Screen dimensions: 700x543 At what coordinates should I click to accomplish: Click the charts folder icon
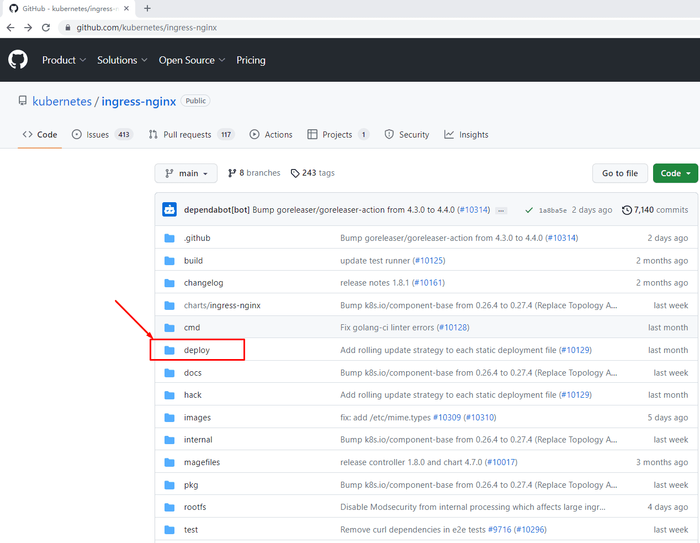click(x=169, y=305)
